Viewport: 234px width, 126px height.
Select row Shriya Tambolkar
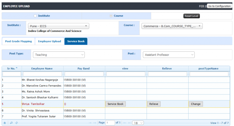[116, 104]
